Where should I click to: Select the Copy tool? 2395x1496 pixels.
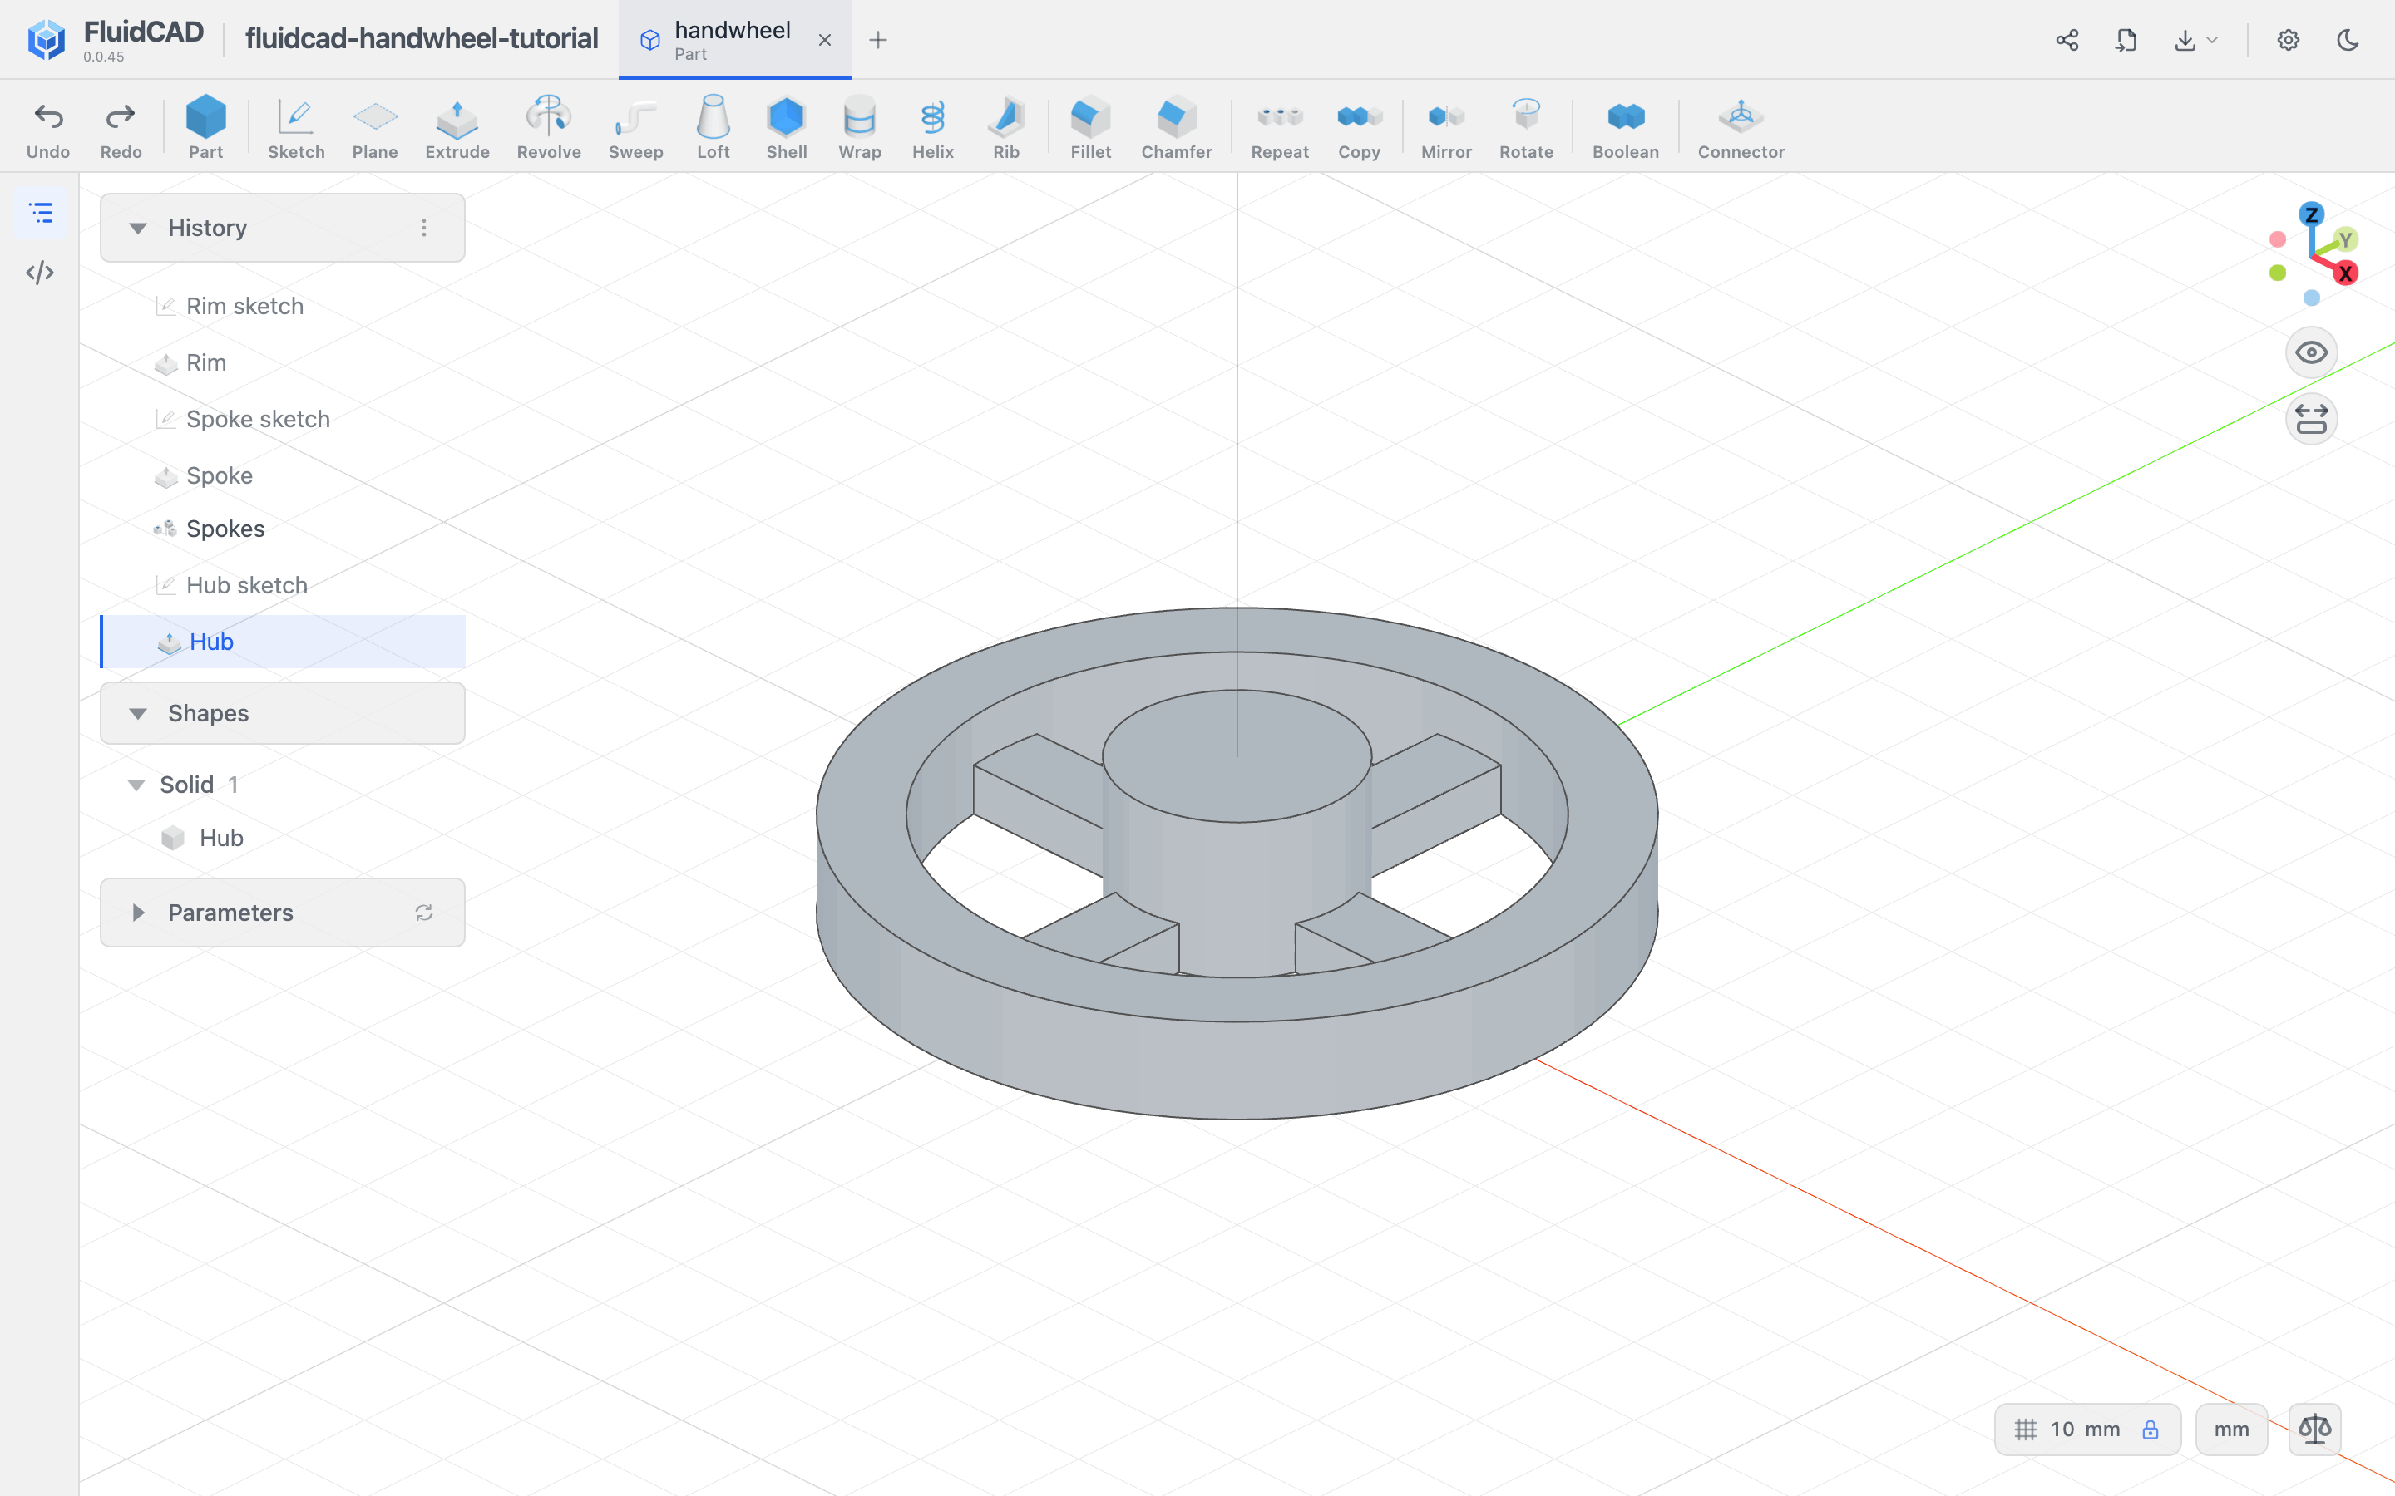(x=1359, y=128)
